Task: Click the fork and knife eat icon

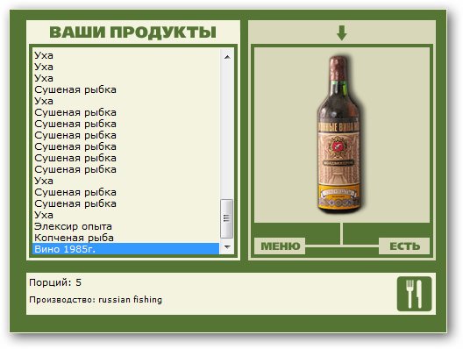Action: 414,294
